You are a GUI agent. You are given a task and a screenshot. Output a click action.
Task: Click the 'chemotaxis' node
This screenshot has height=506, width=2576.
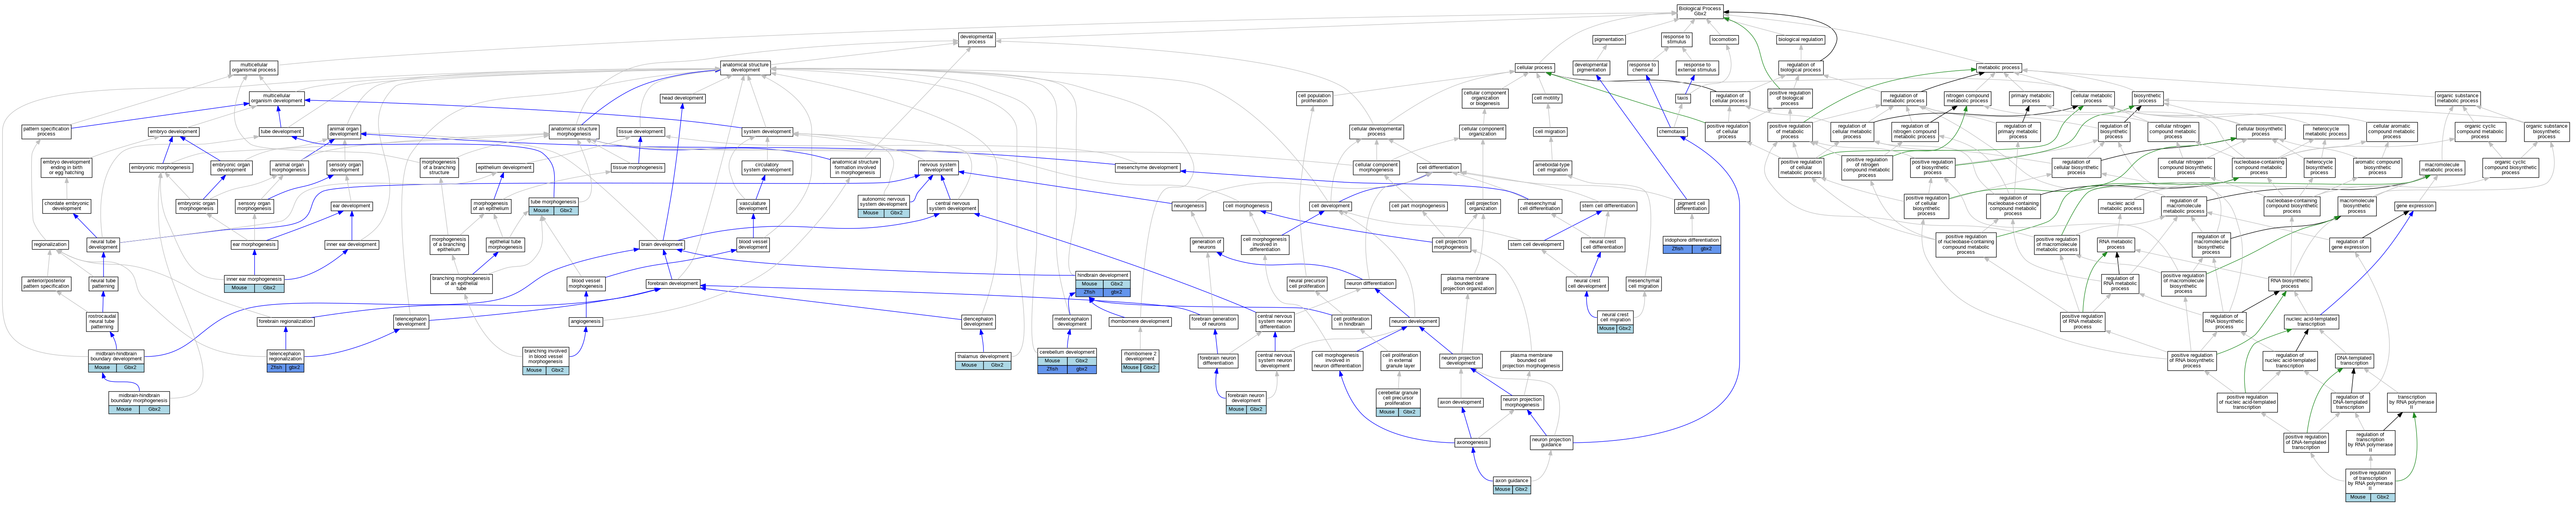click(1671, 131)
